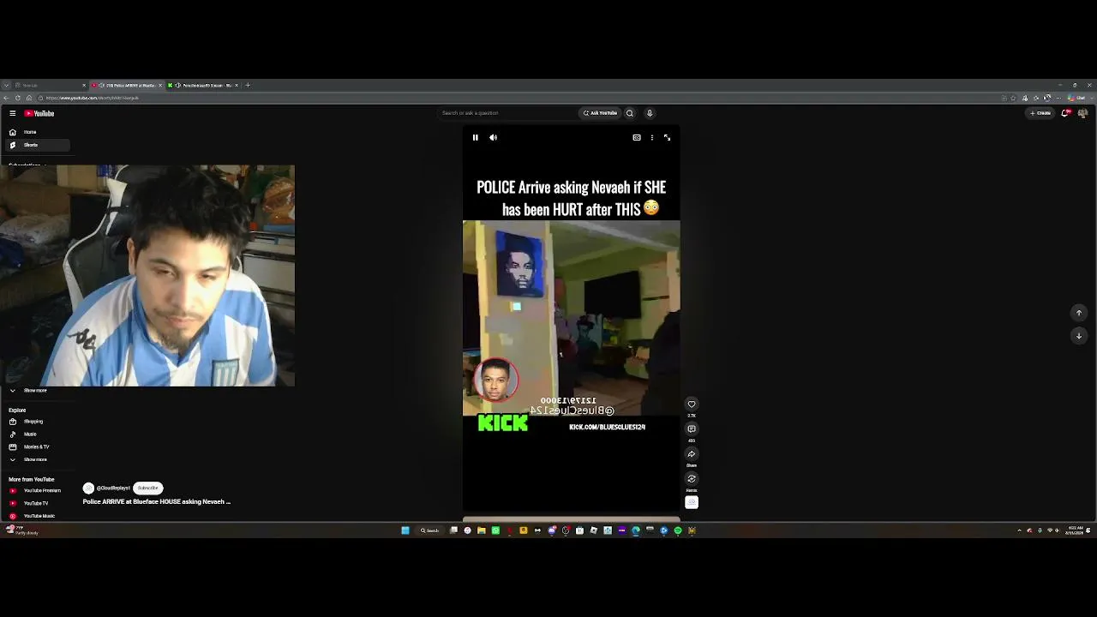Click the YouTube search field
The image size is (1097, 617).
tap(507, 113)
